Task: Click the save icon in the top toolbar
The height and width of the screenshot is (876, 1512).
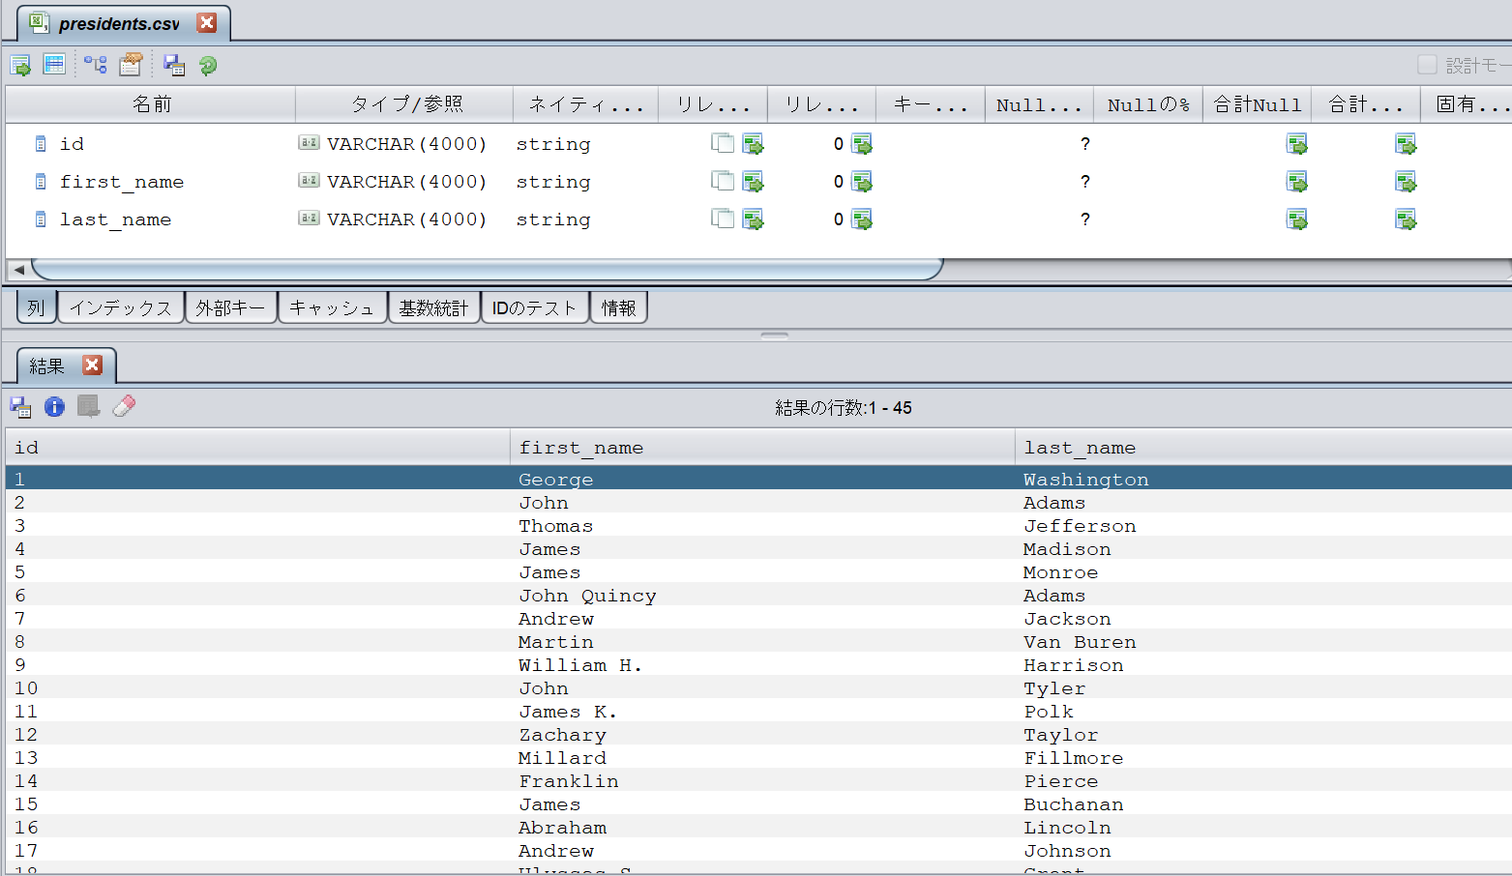Action: 174,65
